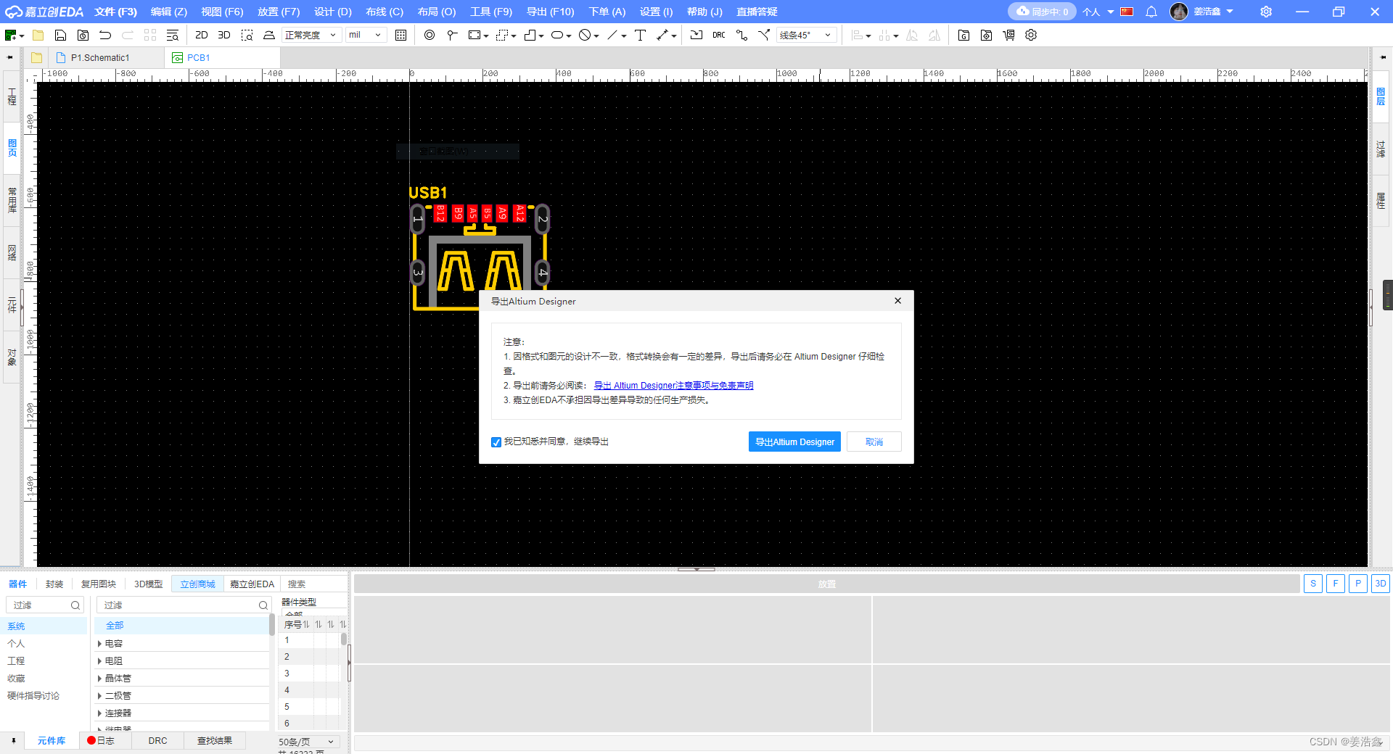This screenshot has height=754, width=1393.
Task: Switch to 3D view
Action: click(224, 35)
